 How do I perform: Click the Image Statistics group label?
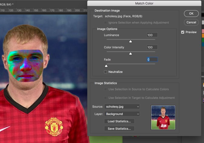click(106, 83)
